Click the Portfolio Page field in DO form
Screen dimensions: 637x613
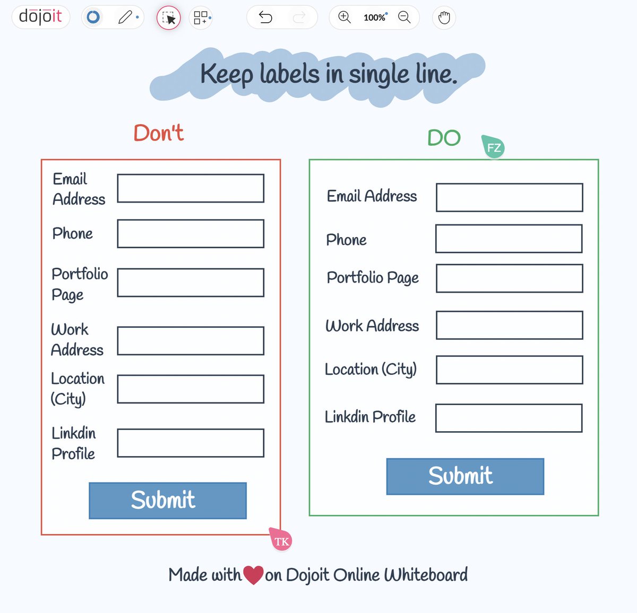pos(510,278)
